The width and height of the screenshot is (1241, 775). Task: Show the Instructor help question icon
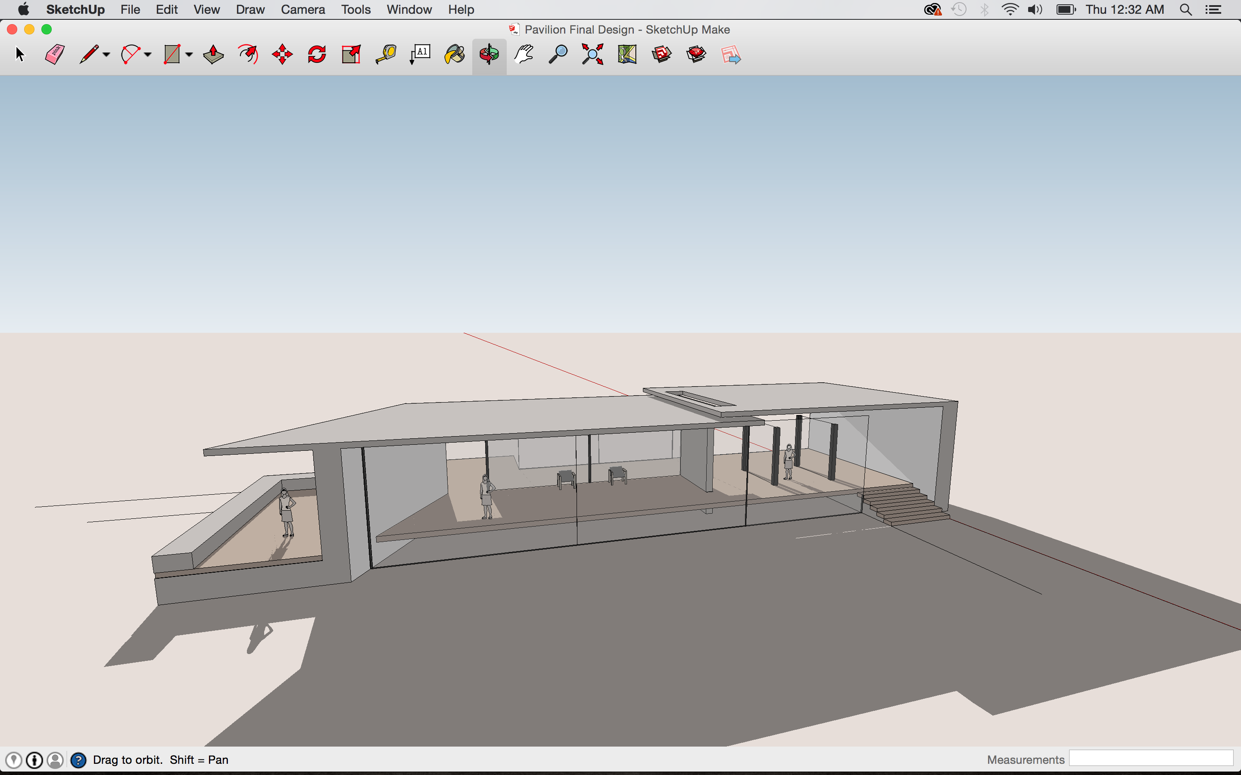78,759
